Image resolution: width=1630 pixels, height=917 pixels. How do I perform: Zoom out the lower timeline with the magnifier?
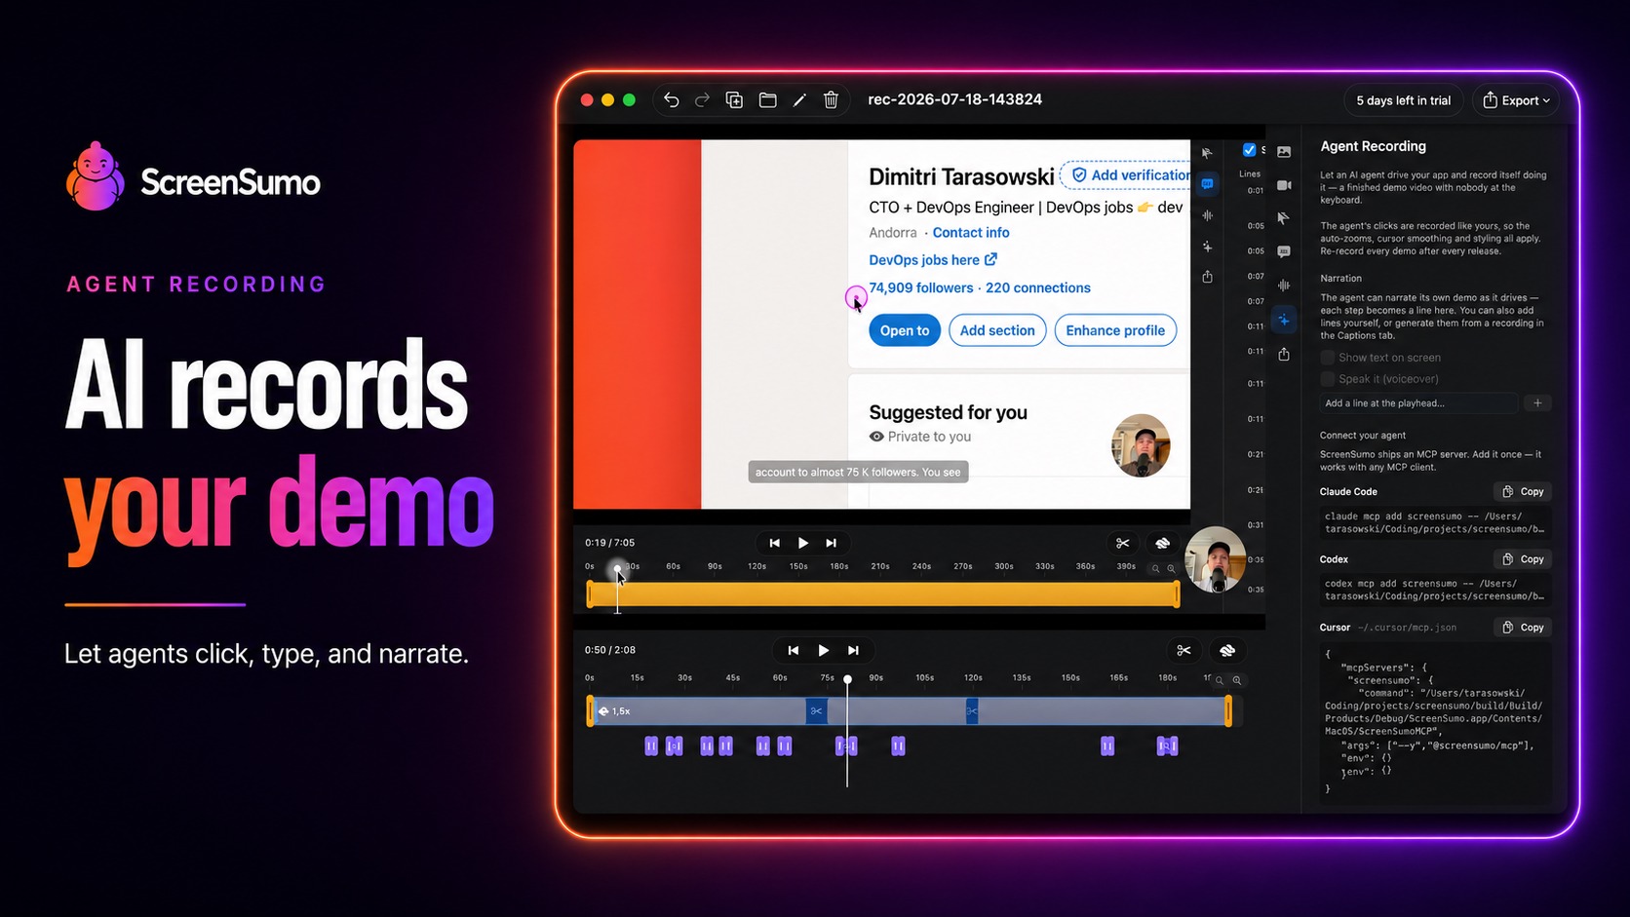click(1220, 680)
